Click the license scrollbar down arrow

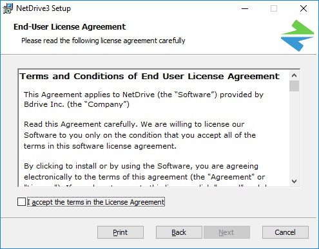(x=294, y=181)
